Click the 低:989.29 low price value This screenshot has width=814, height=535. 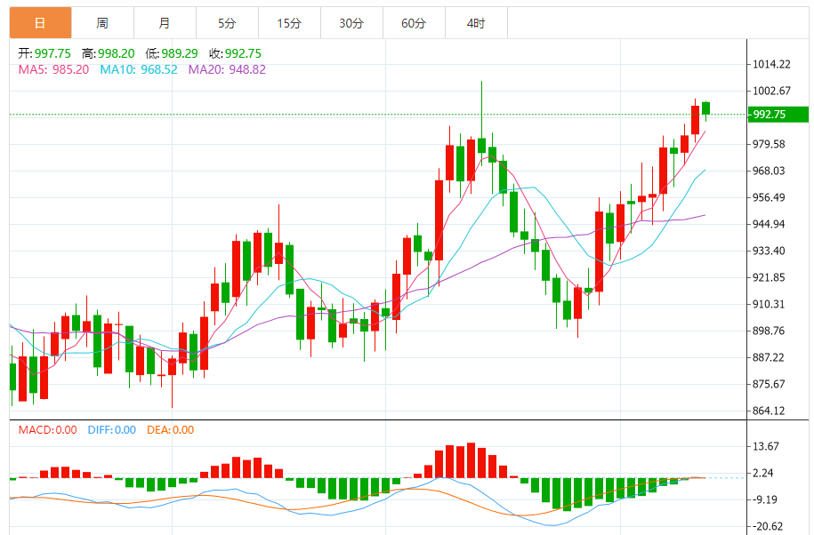172,53
